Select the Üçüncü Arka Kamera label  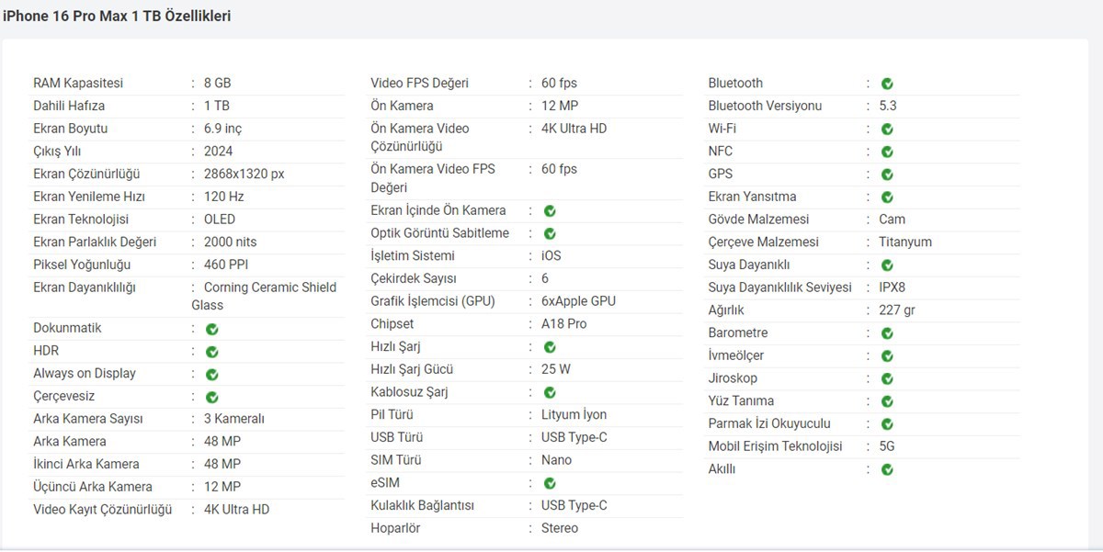coord(93,487)
